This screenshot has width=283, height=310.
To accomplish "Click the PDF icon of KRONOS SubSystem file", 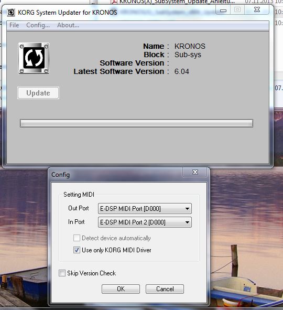I will click(114, 2).
